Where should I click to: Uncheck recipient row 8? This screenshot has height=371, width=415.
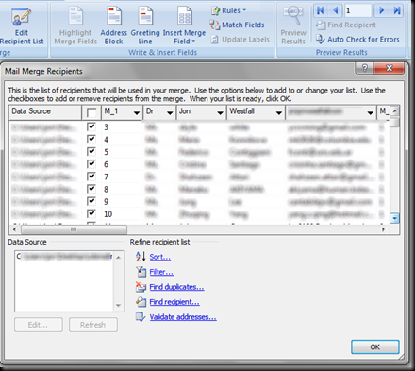[x=91, y=189]
